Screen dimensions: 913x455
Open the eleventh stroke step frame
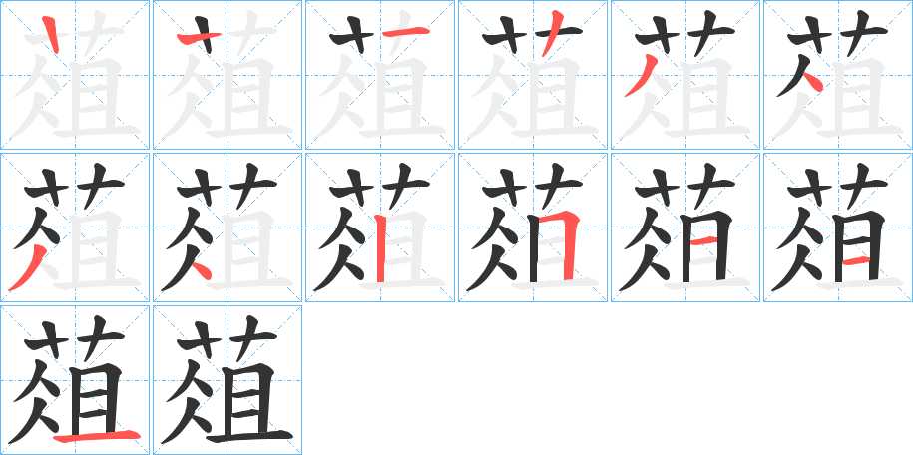[x=685, y=227]
